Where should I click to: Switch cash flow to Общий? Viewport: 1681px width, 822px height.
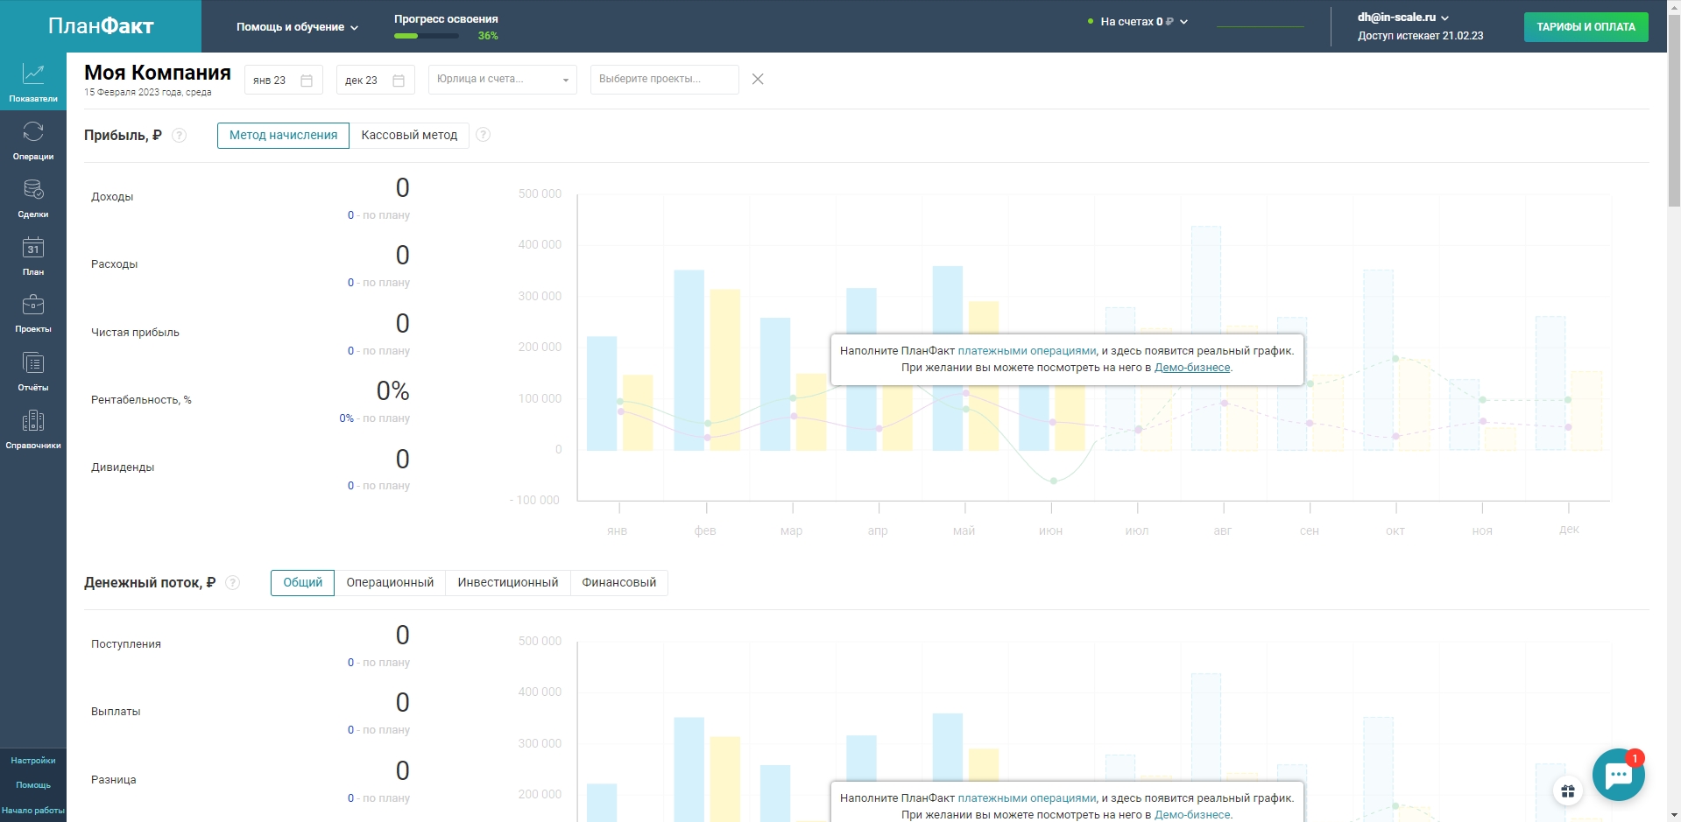coord(302,583)
